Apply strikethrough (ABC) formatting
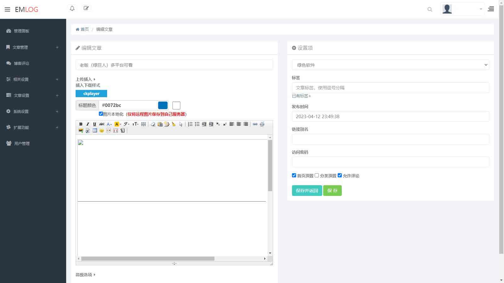The width and height of the screenshot is (504, 283). point(102,124)
